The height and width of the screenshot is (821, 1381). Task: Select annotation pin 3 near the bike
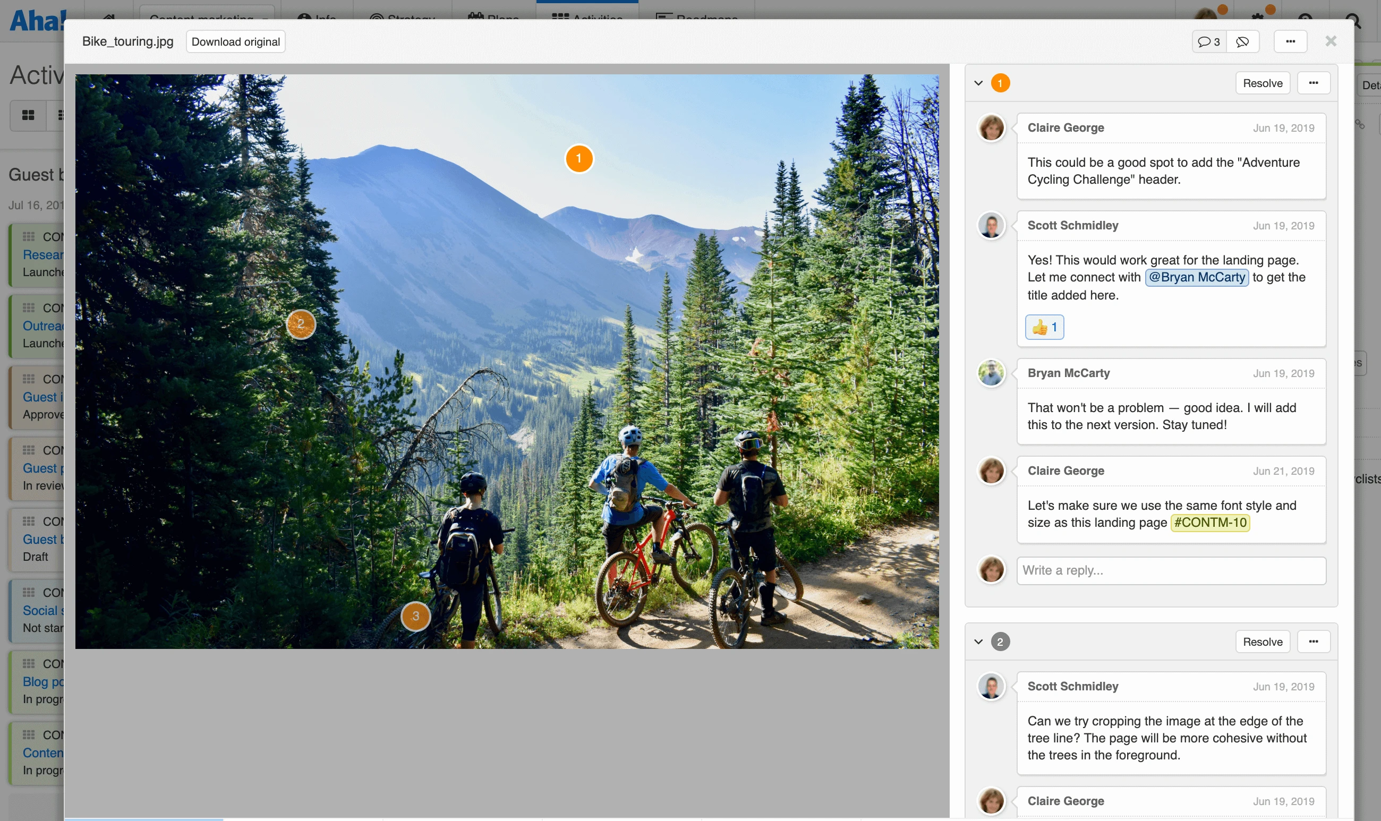coord(415,616)
